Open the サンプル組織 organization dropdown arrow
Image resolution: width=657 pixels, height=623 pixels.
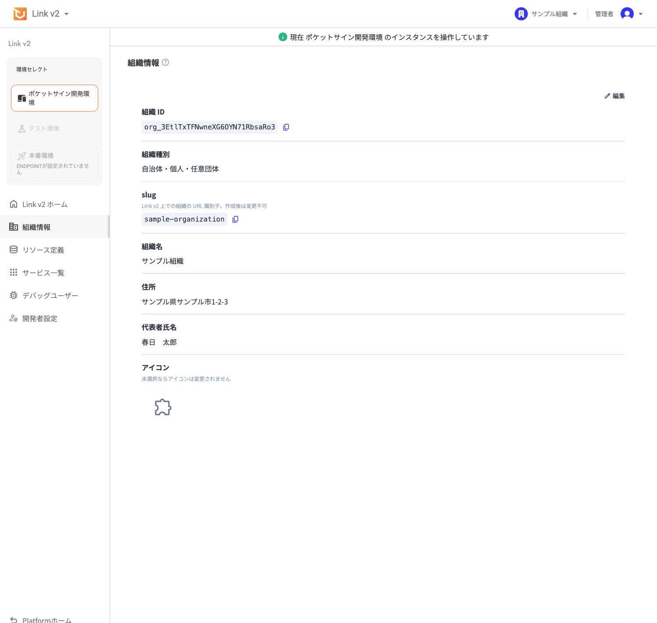(575, 14)
